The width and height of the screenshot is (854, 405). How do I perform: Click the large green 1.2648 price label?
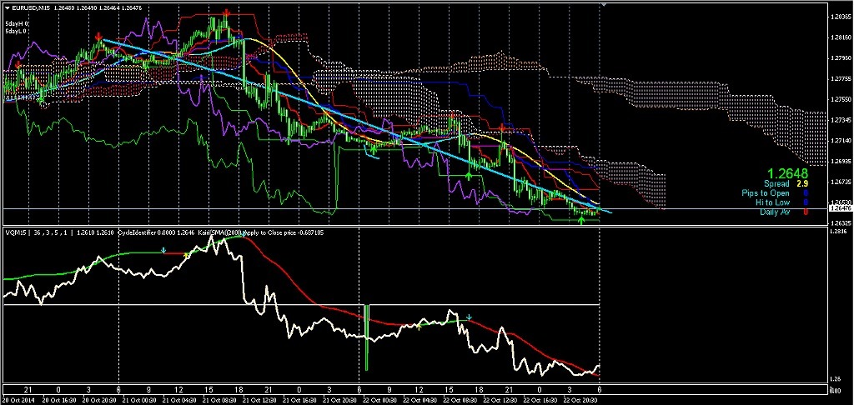(789, 173)
